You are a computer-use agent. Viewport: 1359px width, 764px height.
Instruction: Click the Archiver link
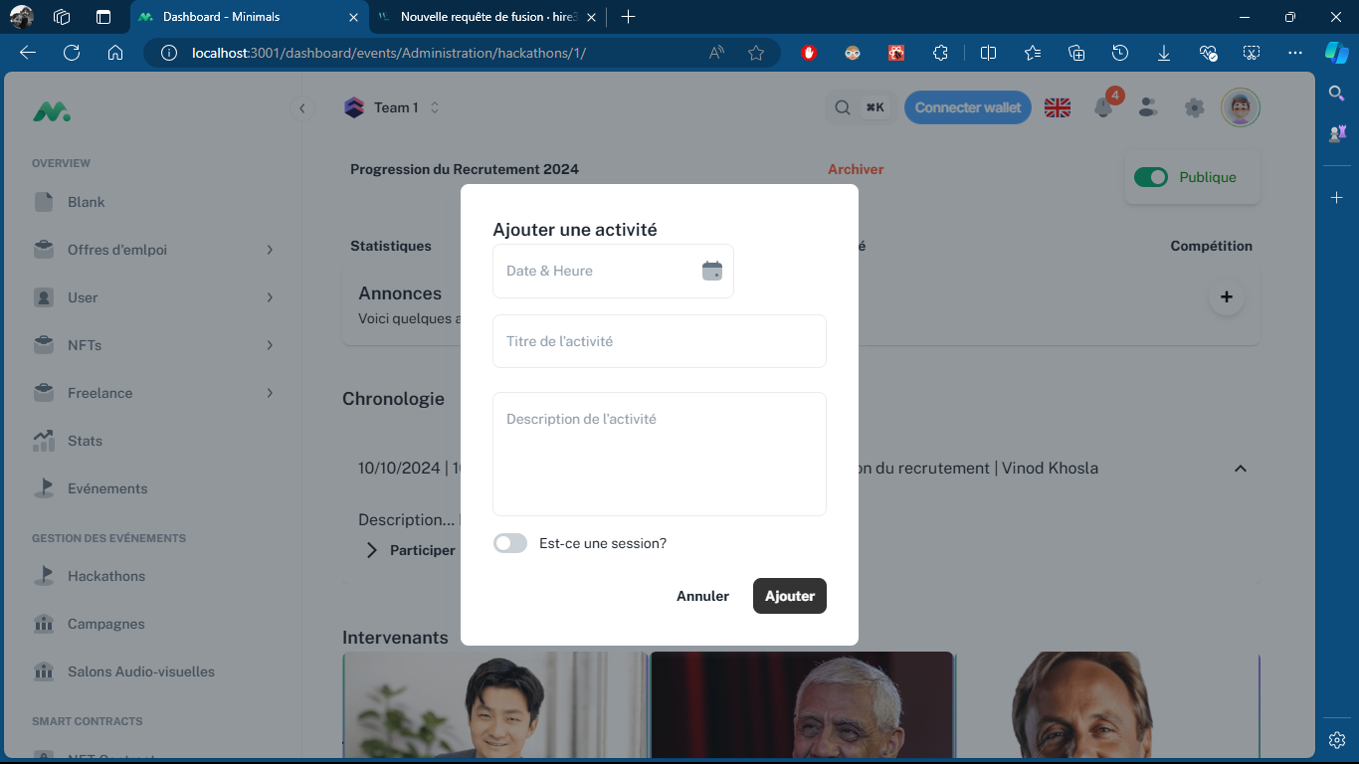(x=856, y=169)
